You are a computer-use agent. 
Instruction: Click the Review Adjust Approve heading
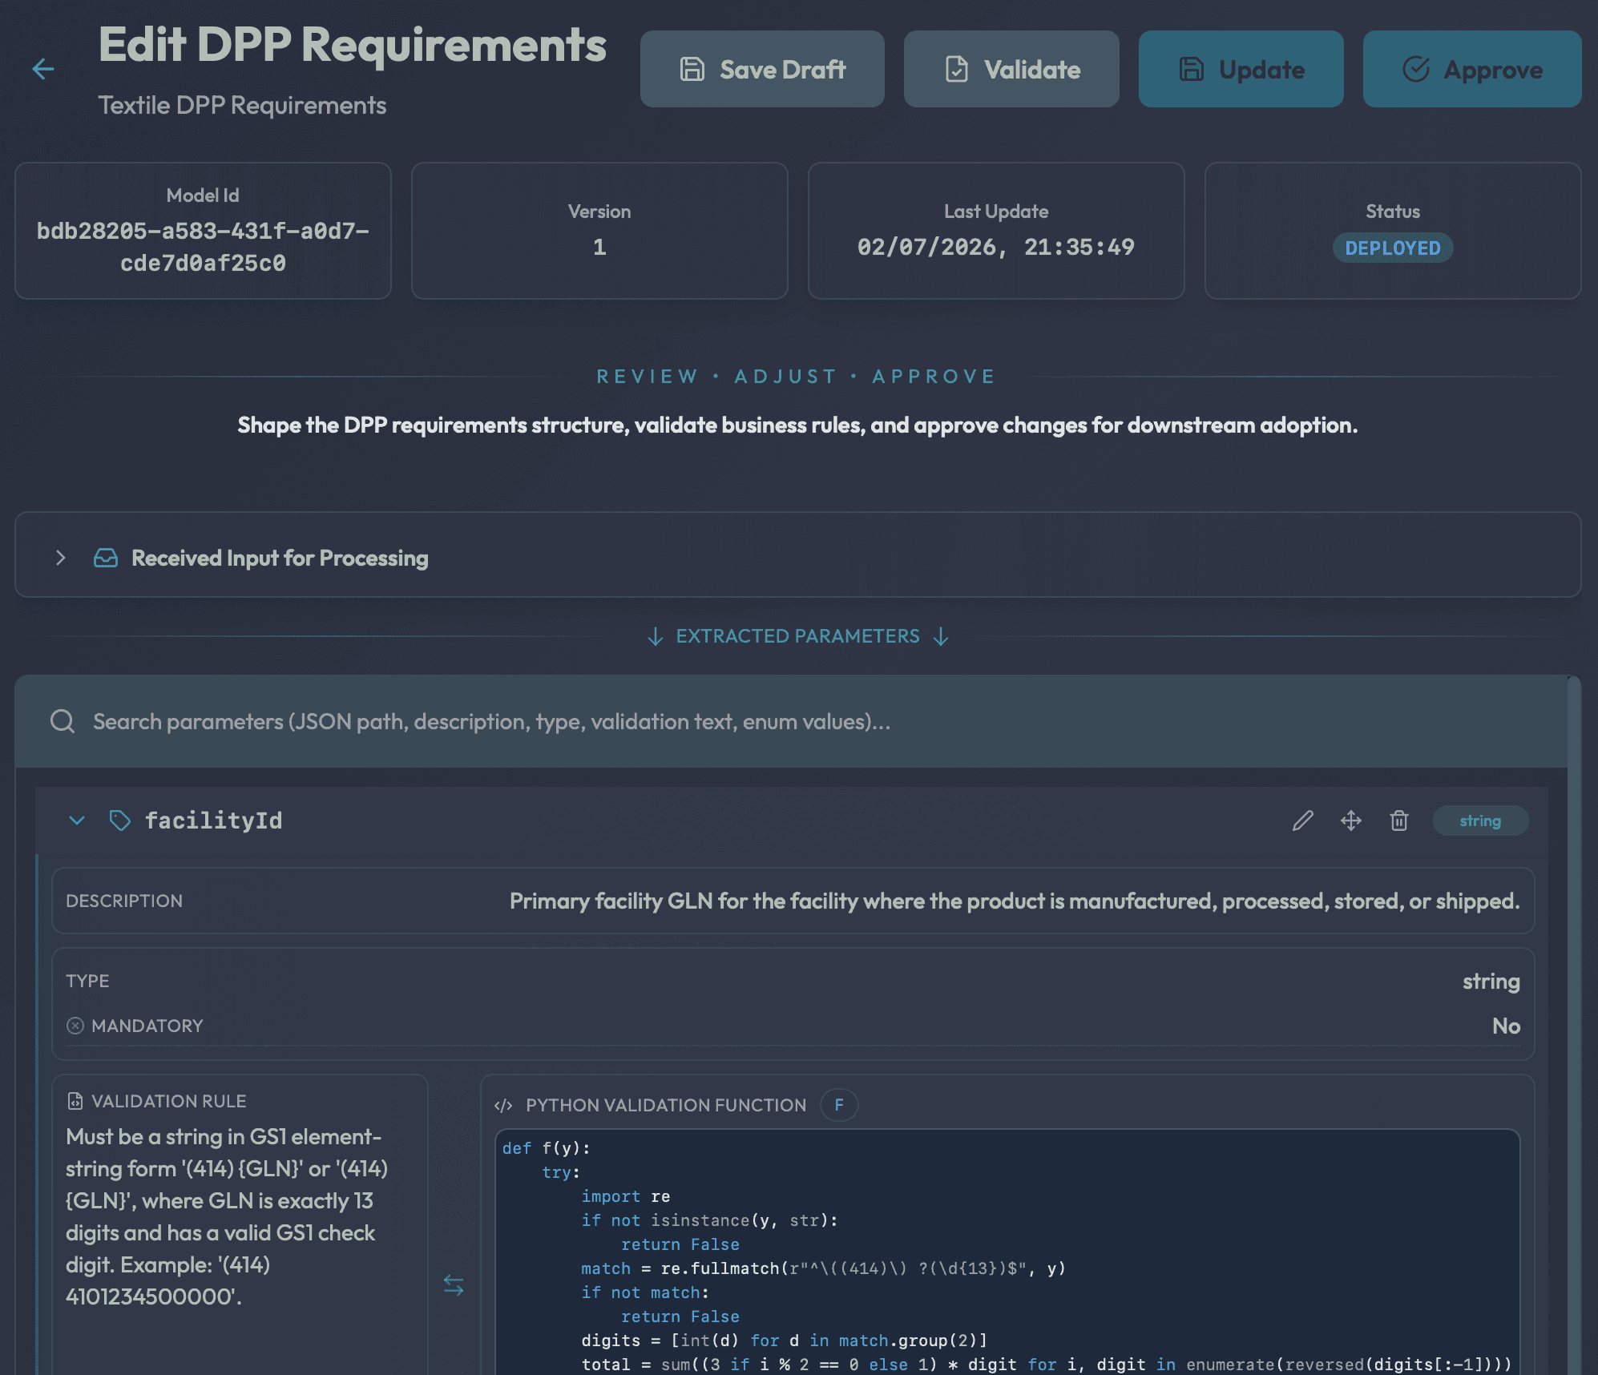[x=797, y=377]
